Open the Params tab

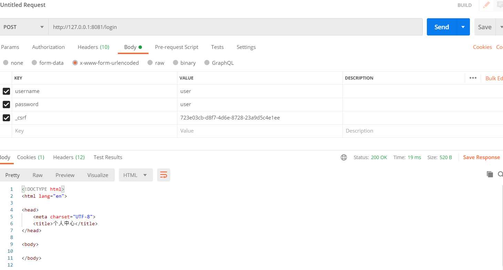(x=10, y=47)
